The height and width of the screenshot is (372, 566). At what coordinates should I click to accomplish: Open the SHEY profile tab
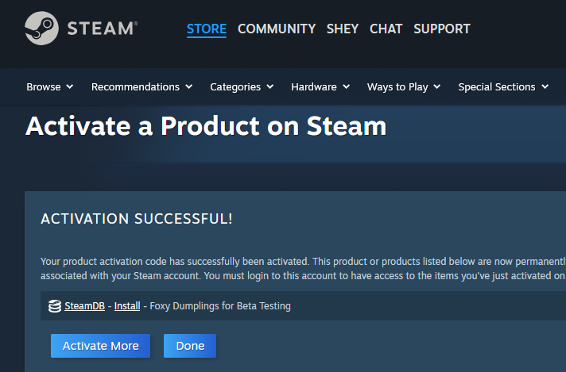(x=343, y=29)
